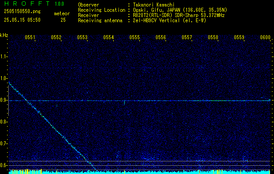Click frequency axis label 0.9

[3, 100]
